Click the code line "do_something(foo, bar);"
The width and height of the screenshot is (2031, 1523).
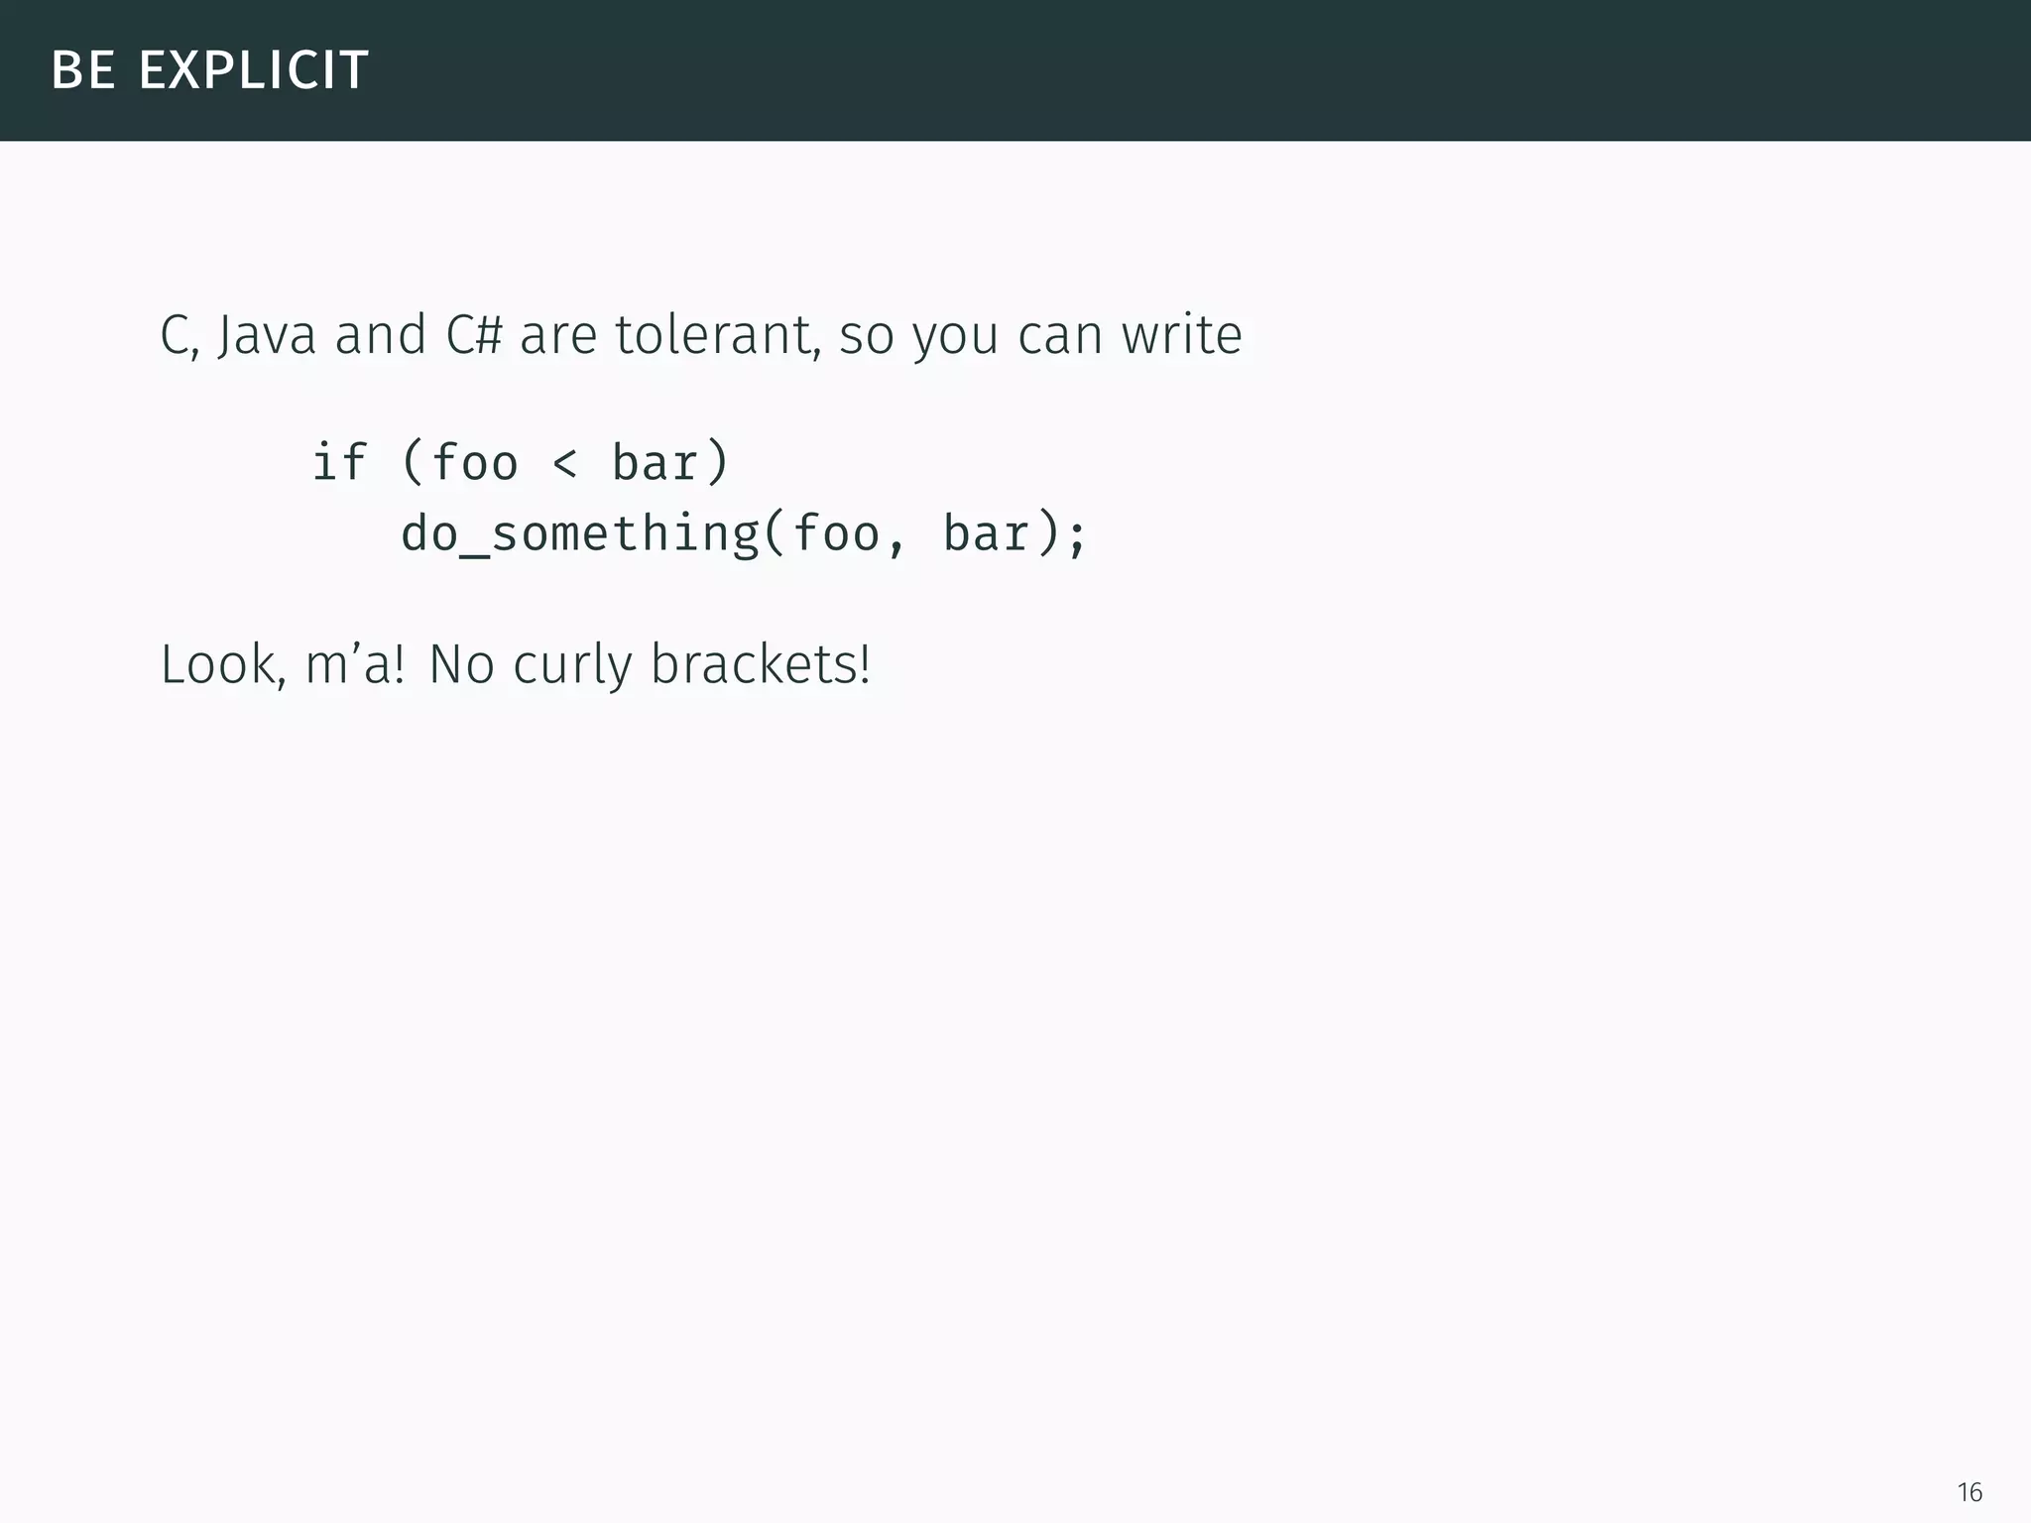744,533
